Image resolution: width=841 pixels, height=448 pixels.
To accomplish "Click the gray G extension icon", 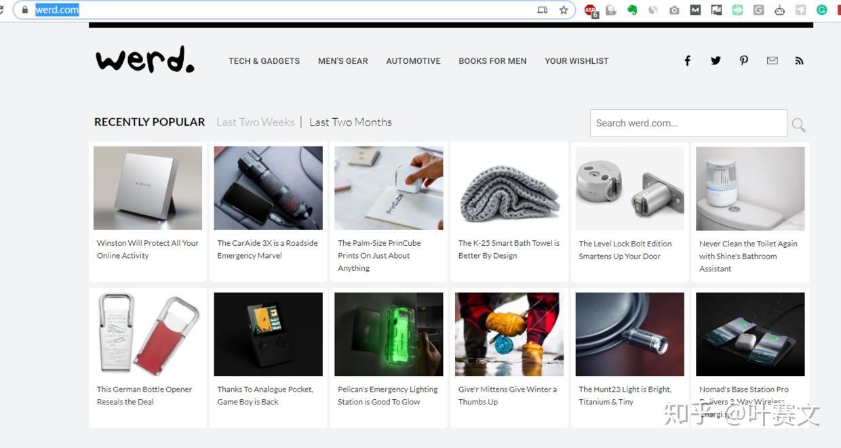I will (758, 10).
